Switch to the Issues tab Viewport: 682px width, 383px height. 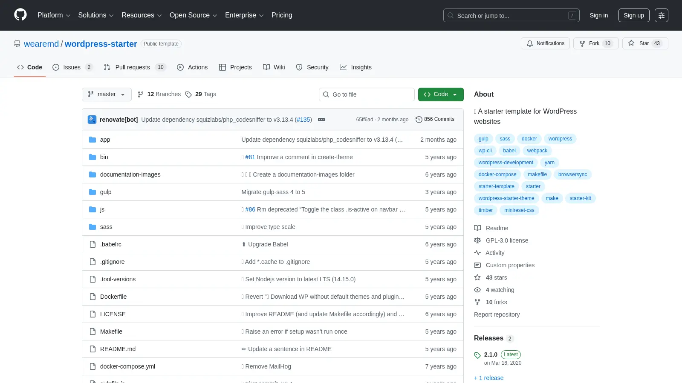tap(72, 67)
